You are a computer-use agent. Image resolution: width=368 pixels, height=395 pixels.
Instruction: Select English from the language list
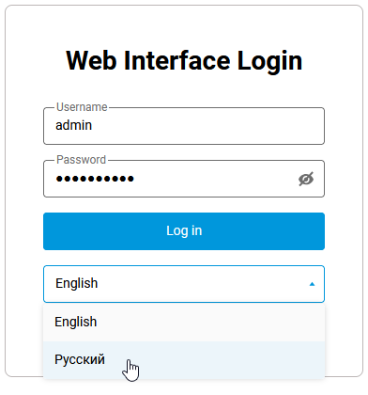(184, 322)
